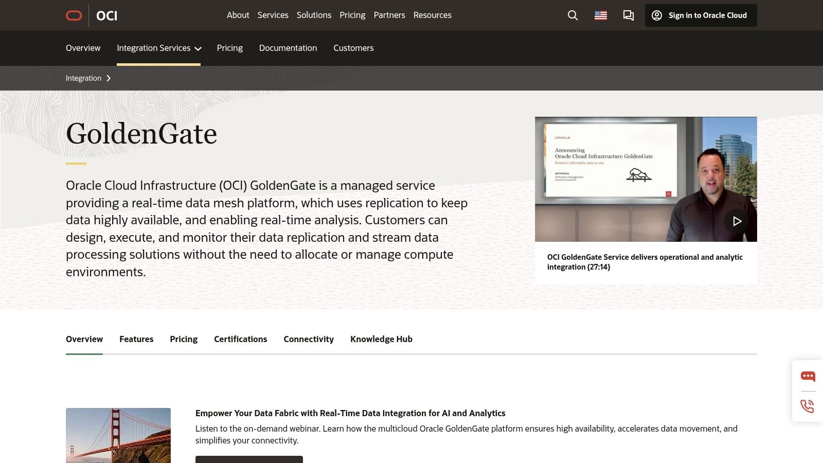Switch to the Certifications tab
This screenshot has height=463, width=823.
pyautogui.click(x=240, y=339)
